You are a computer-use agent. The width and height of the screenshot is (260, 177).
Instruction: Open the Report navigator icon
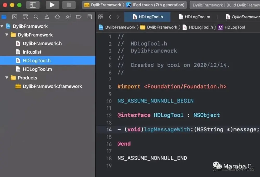(x=89, y=17)
